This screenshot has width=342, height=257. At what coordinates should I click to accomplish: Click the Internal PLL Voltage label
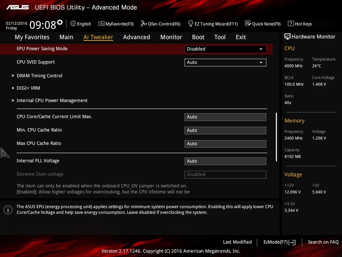click(38, 161)
